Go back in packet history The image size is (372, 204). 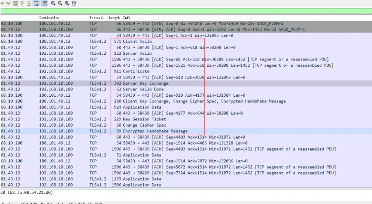(x=2, y=3)
